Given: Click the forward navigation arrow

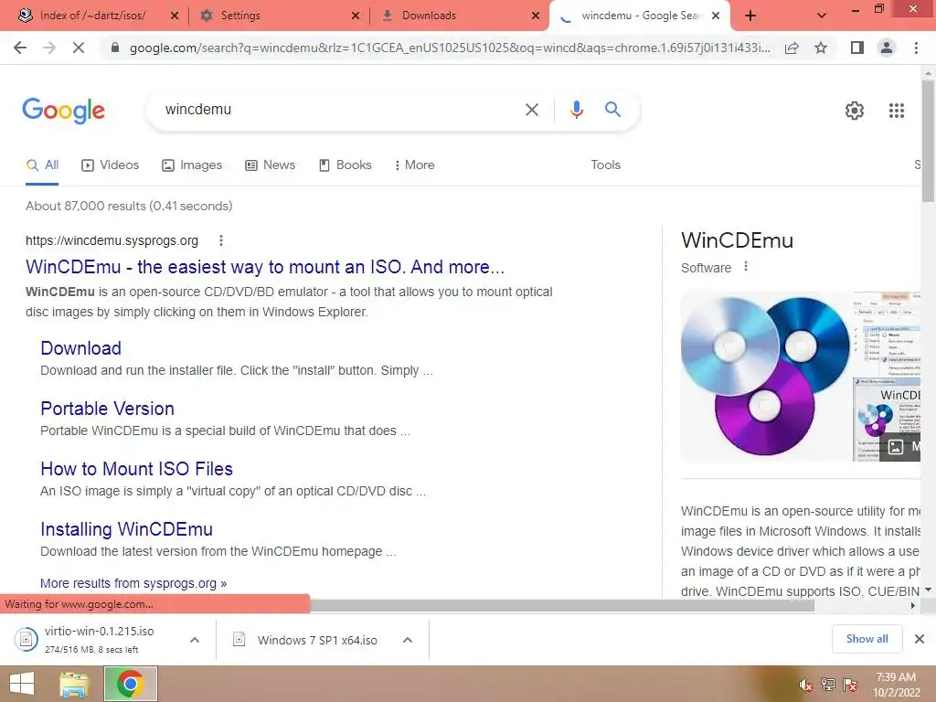Looking at the screenshot, I should point(49,48).
